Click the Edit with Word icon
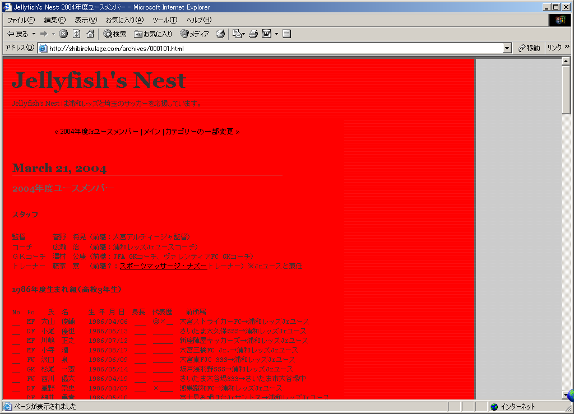The height and width of the screenshot is (414, 574). coord(266,34)
